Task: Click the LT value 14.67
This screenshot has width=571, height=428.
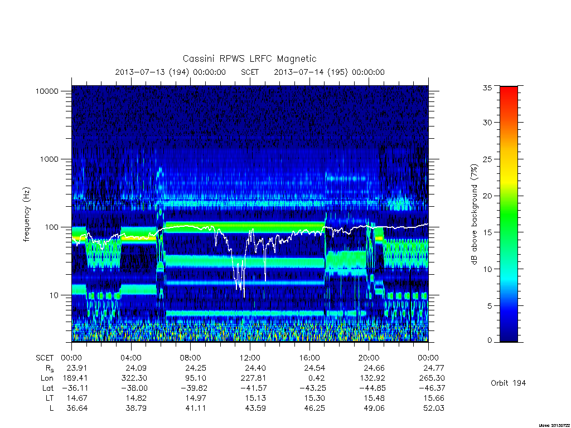Action: tap(77, 398)
